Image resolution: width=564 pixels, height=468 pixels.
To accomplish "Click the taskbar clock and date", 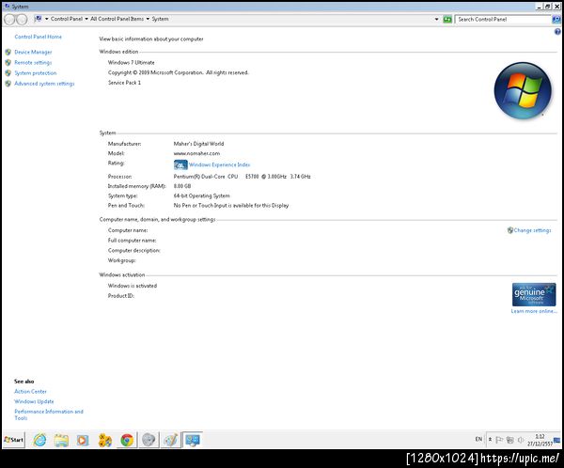I will [540, 440].
